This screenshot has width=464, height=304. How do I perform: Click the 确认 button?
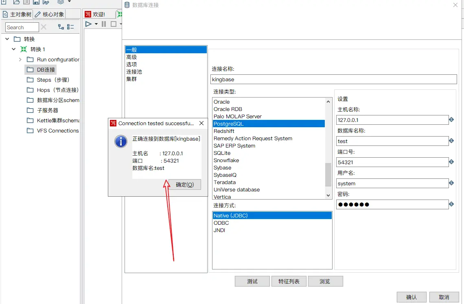pyautogui.click(x=411, y=297)
